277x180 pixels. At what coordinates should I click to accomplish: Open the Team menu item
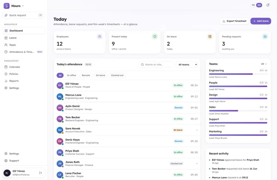(24, 45)
